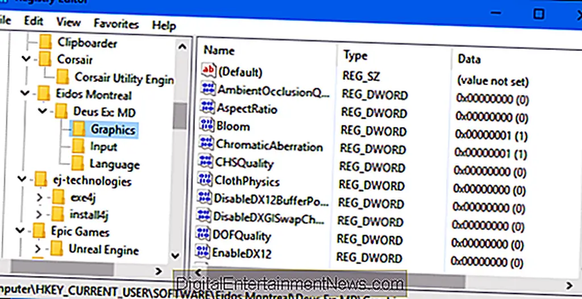
Task: Click the tree pane vertical scrollbar thumb
Action: click(180, 116)
